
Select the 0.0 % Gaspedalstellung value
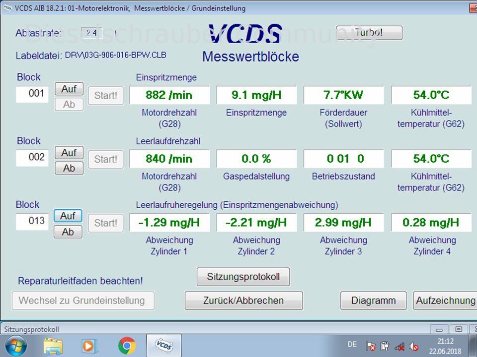pos(256,159)
